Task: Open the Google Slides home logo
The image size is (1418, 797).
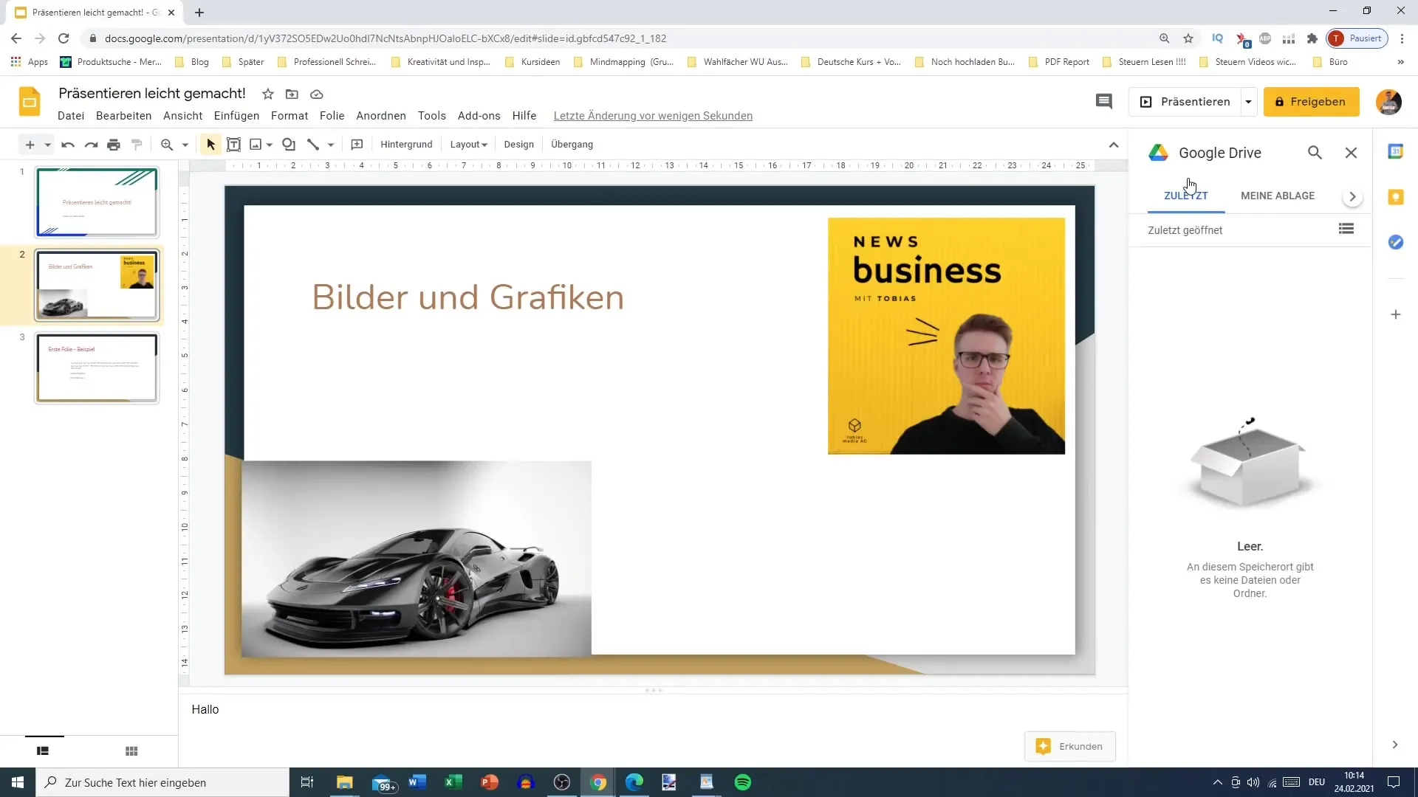Action: click(30, 102)
